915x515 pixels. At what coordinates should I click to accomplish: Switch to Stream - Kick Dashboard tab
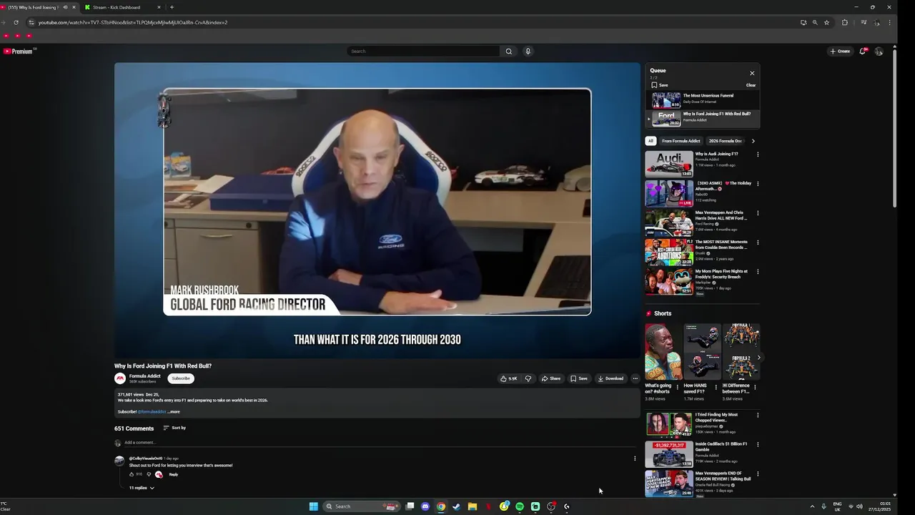[122, 7]
